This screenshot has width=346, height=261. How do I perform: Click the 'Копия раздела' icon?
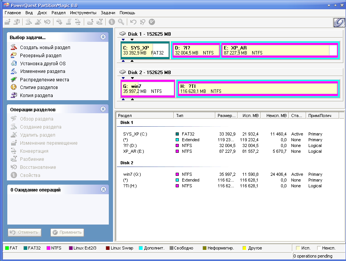(x=14, y=96)
